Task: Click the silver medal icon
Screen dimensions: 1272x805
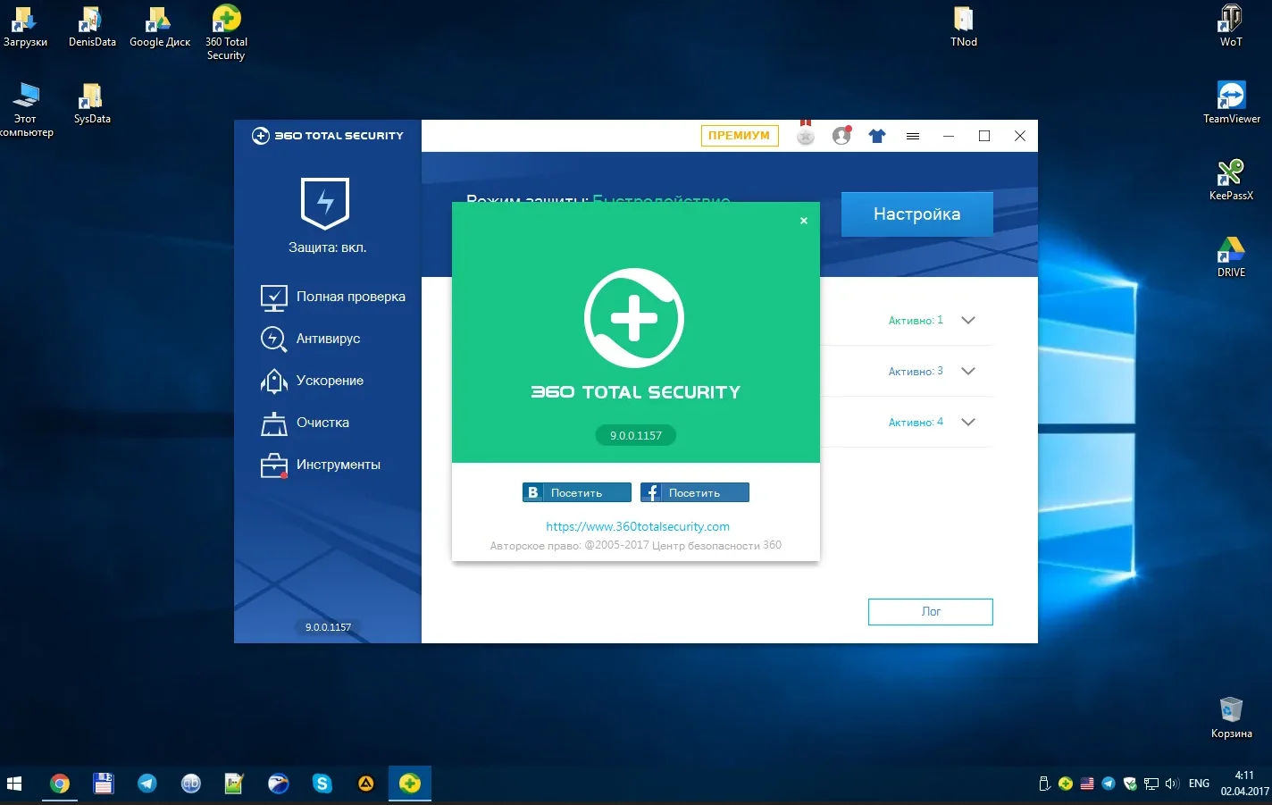Action: point(806,134)
